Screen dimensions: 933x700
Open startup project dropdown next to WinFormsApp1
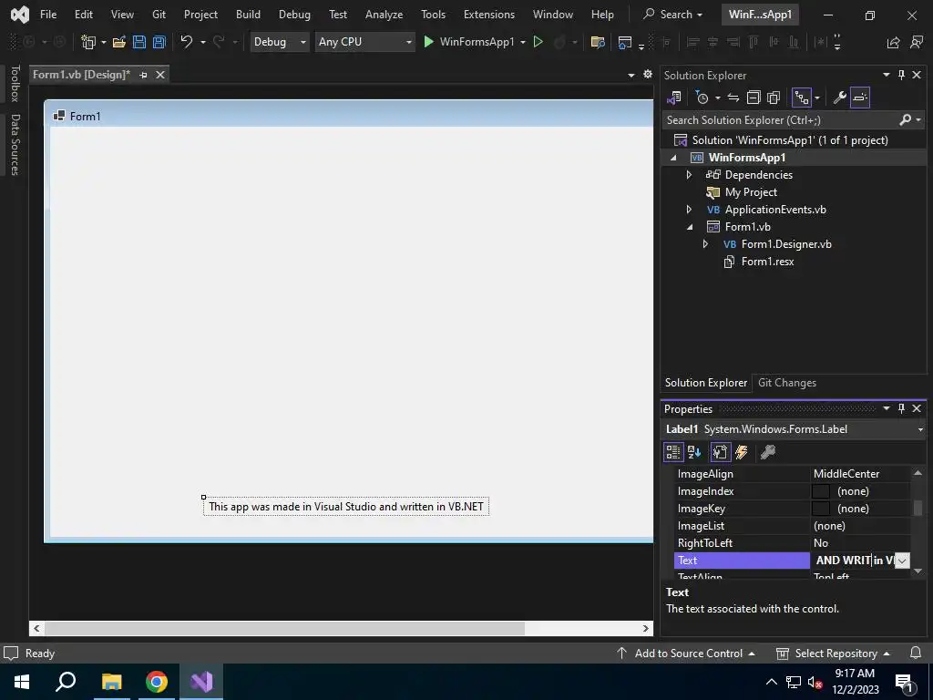click(x=523, y=42)
